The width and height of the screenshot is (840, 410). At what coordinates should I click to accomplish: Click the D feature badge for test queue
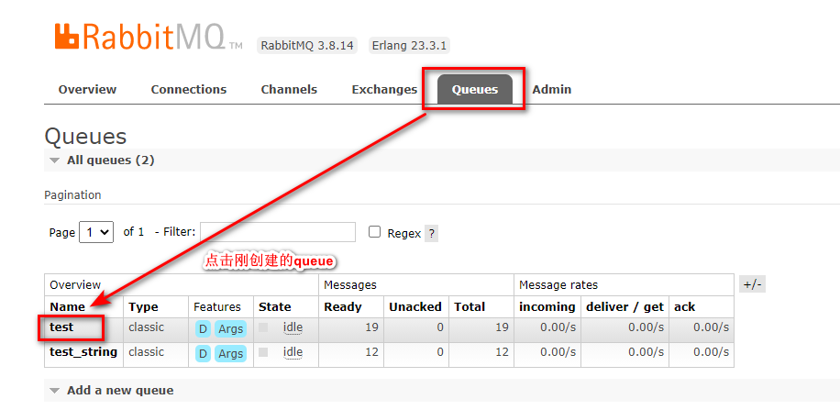(x=203, y=328)
